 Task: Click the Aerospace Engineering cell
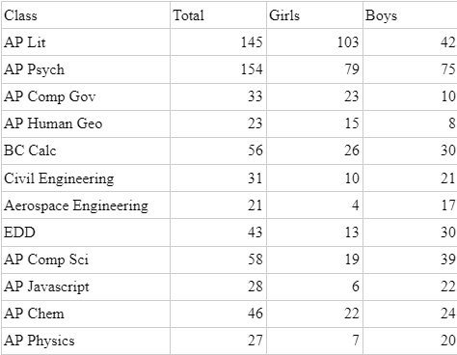point(86,205)
